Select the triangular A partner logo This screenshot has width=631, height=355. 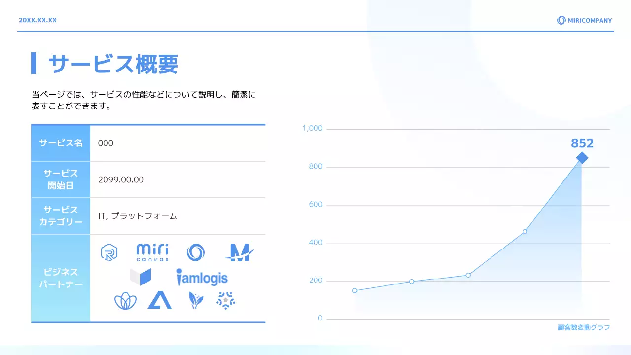[159, 300]
